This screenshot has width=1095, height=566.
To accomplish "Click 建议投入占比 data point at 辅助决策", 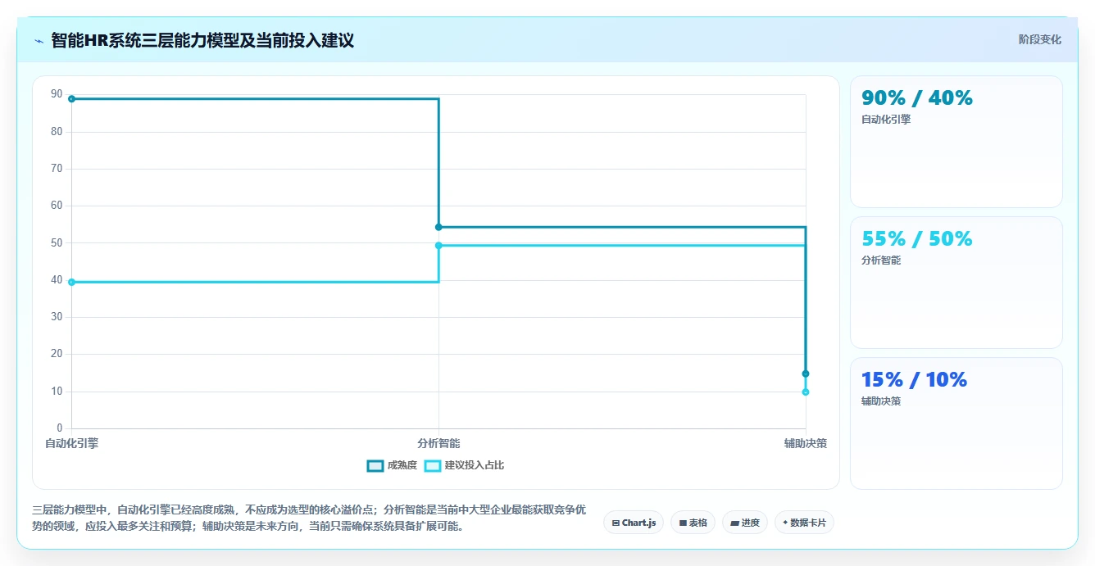I will click(806, 392).
